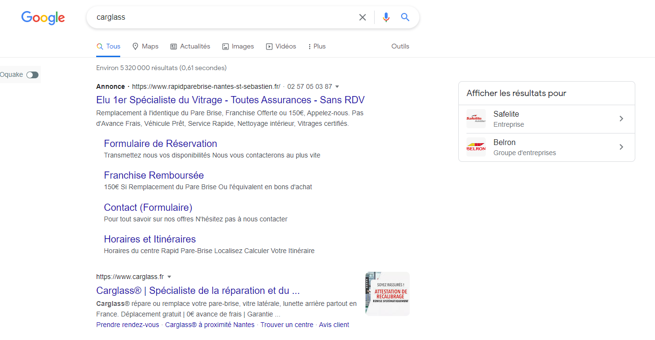Click the Google logo
This screenshot has width=655, height=340.
point(43,18)
